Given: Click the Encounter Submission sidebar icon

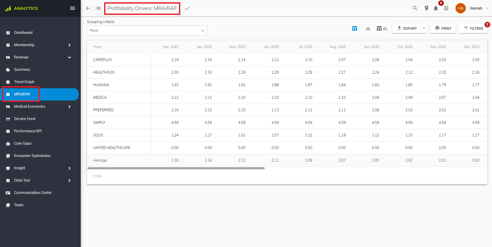Looking at the screenshot, I should point(8,156).
